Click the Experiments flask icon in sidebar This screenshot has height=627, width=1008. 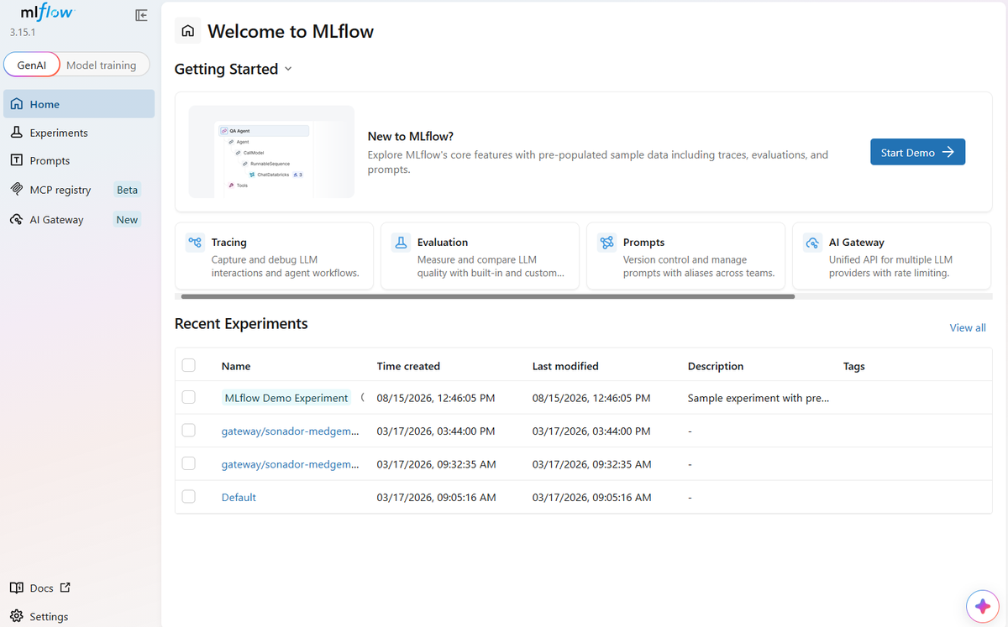click(x=16, y=133)
